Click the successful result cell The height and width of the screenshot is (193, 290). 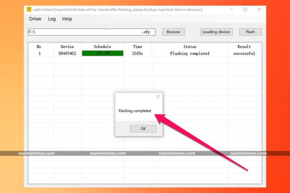tap(244, 53)
